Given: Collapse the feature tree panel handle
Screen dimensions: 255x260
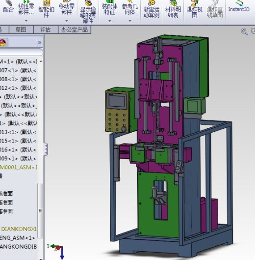Looking at the screenshot, I should tap(46, 149).
